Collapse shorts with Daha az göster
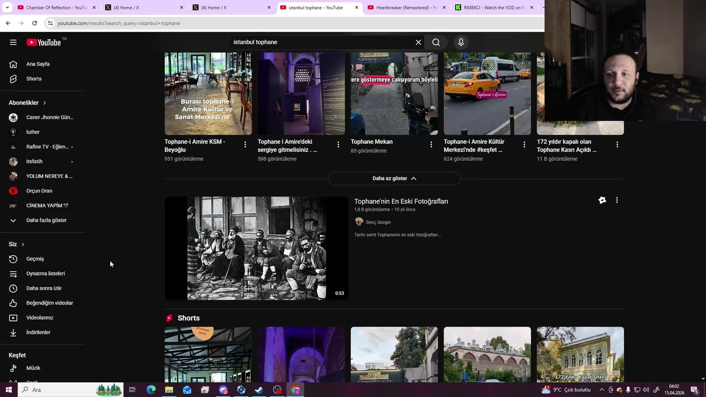 [394, 178]
